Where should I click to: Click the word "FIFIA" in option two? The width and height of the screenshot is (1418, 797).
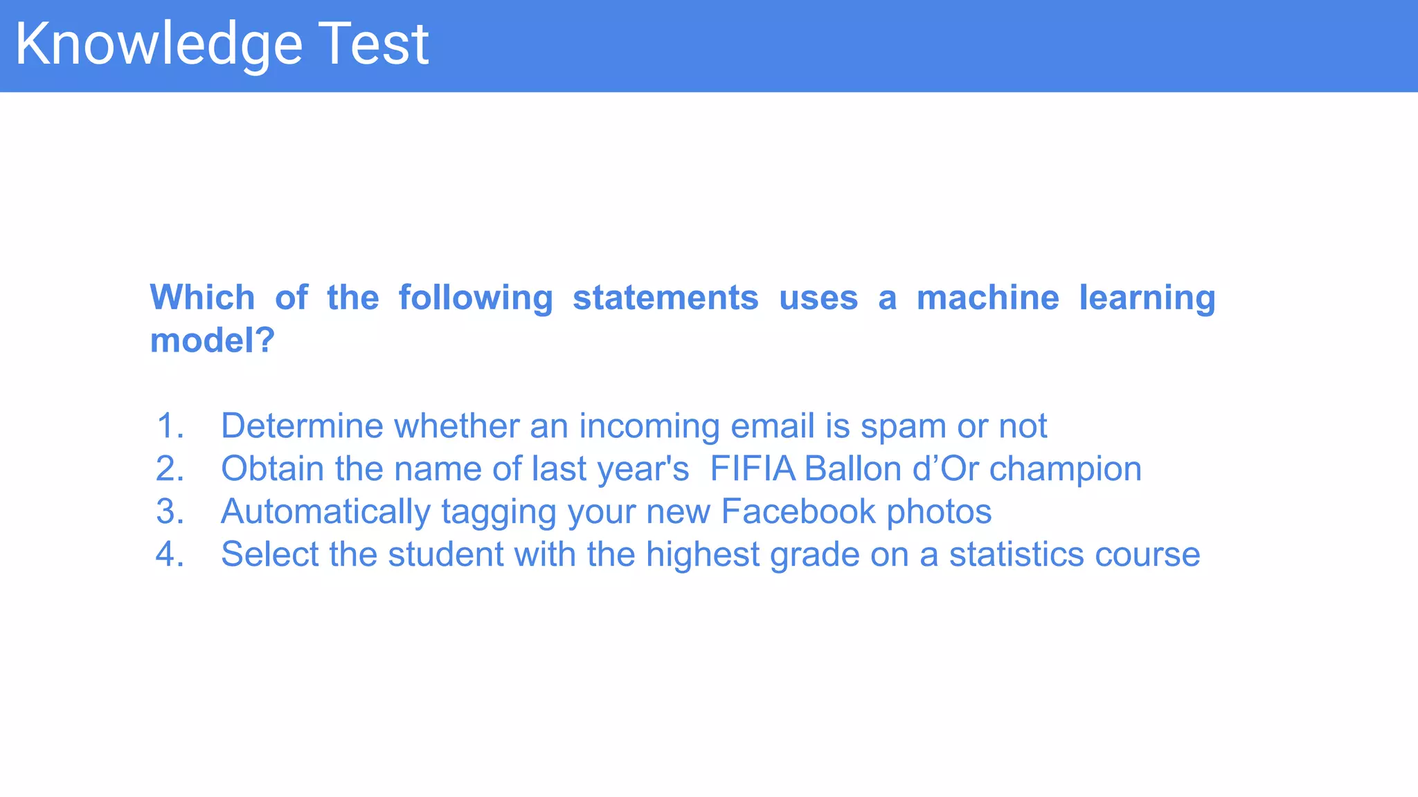pos(752,468)
